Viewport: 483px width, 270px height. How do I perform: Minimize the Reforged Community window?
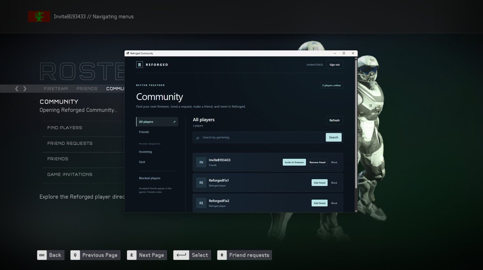[334, 53]
